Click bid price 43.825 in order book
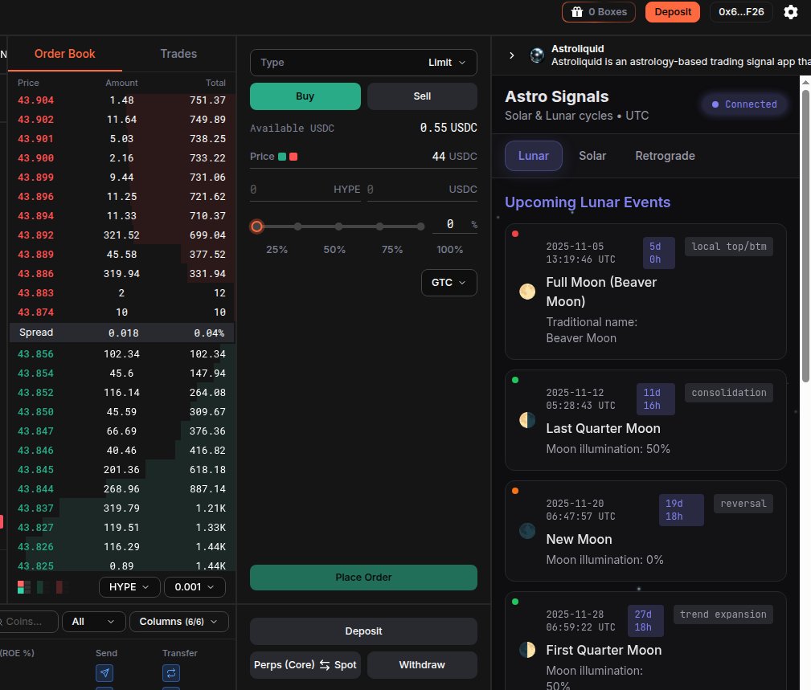The height and width of the screenshot is (690, 811). tap(35, 566)
